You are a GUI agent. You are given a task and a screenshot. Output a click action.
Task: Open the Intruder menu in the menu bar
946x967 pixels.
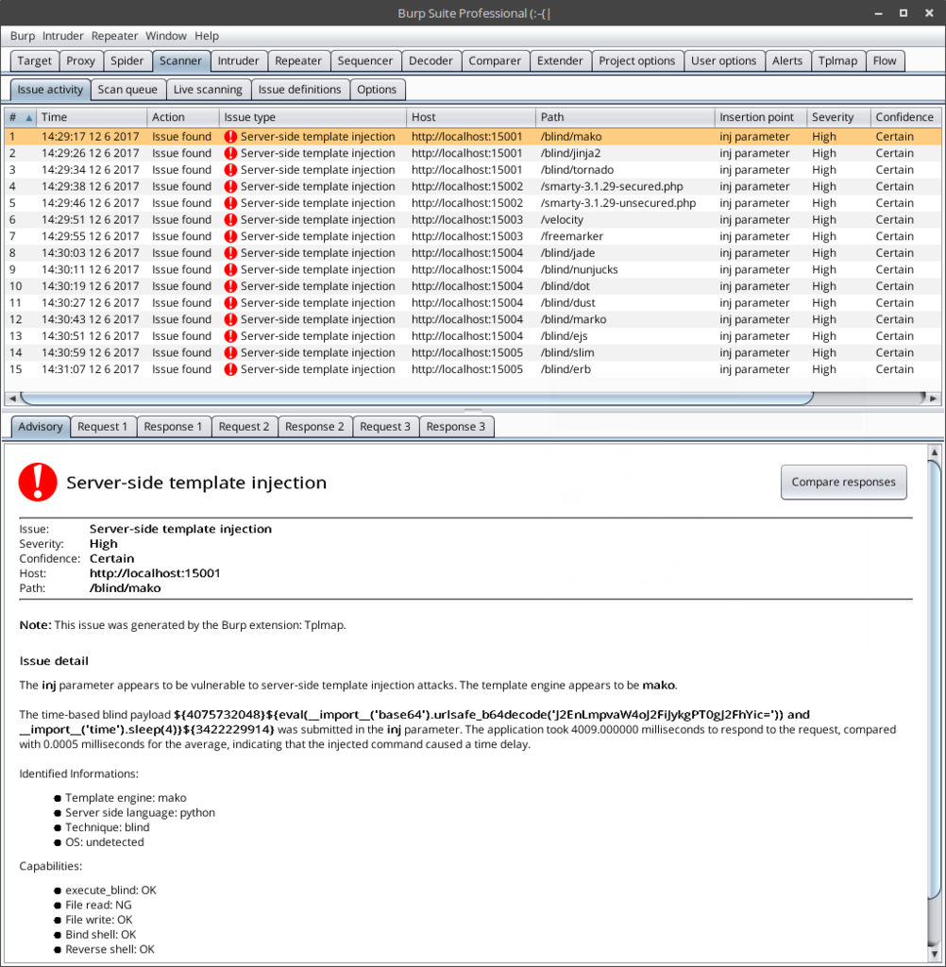click(62, 36)
